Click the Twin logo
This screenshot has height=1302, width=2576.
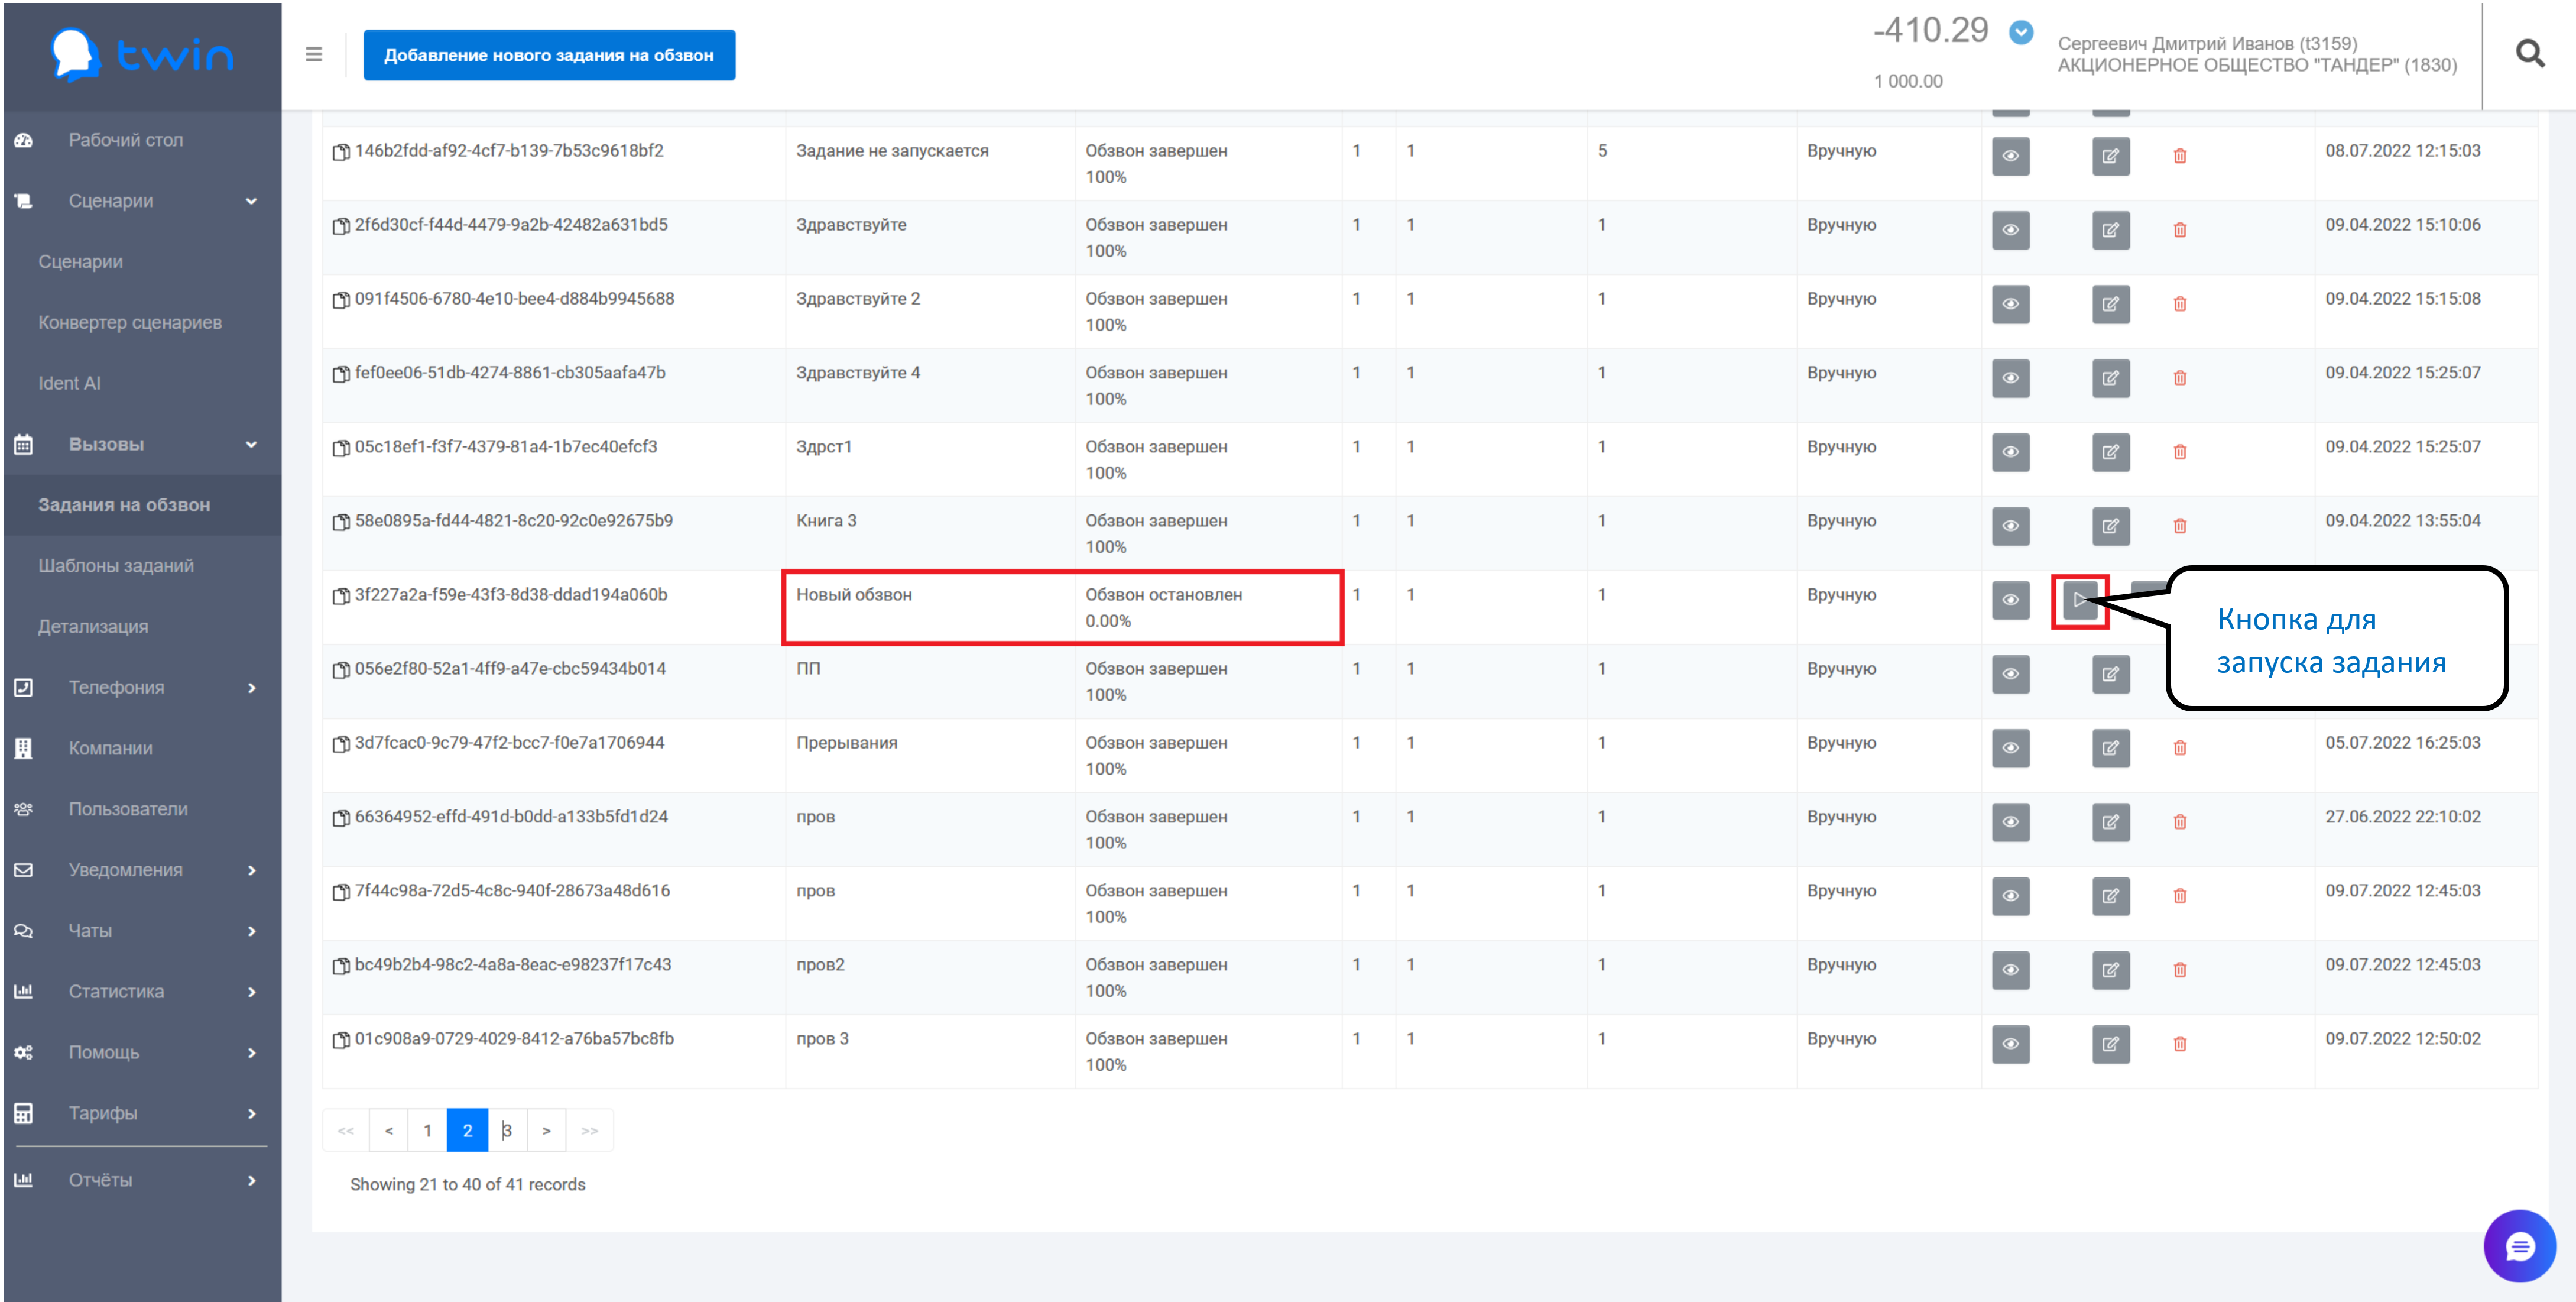(142, 54)
